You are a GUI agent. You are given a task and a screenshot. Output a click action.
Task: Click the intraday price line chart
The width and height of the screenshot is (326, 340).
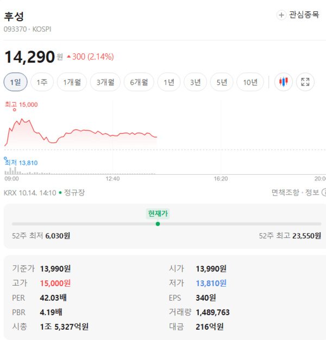(x=80, y=134)
